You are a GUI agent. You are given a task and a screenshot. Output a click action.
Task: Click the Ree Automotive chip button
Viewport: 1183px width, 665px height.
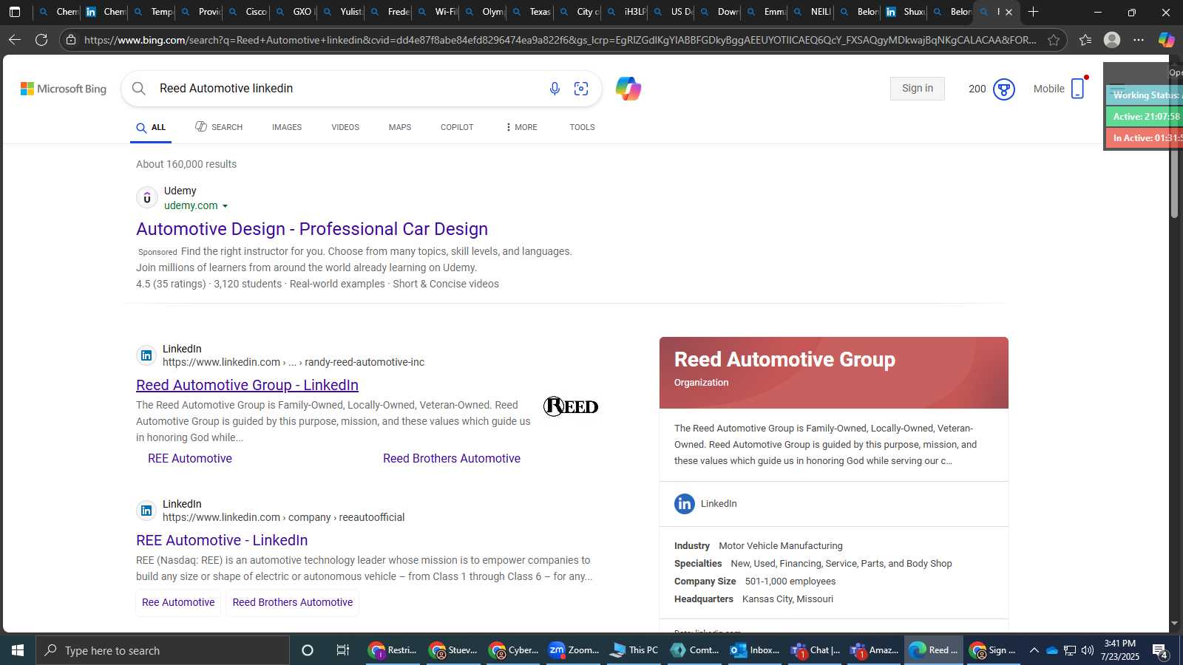tap(178, 603)
